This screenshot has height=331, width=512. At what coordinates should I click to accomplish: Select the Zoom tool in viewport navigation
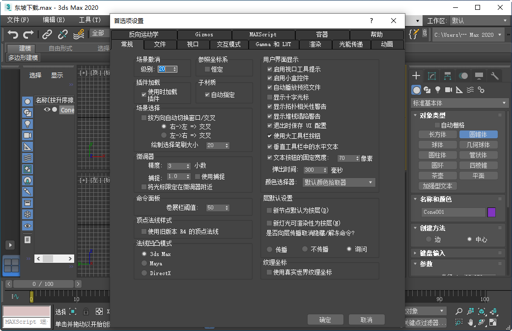[459, 311]
